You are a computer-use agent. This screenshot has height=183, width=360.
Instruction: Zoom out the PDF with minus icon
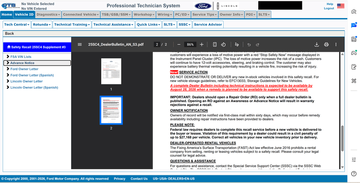179,45
